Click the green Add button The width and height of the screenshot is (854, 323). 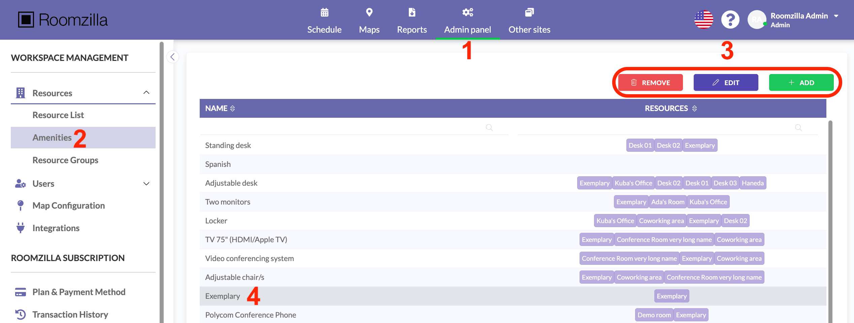[801, 83]
